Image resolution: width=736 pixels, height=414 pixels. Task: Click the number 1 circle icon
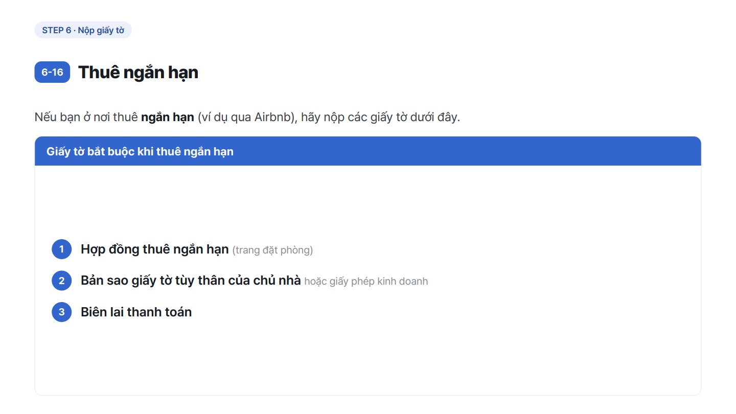(x=62, y=249)
